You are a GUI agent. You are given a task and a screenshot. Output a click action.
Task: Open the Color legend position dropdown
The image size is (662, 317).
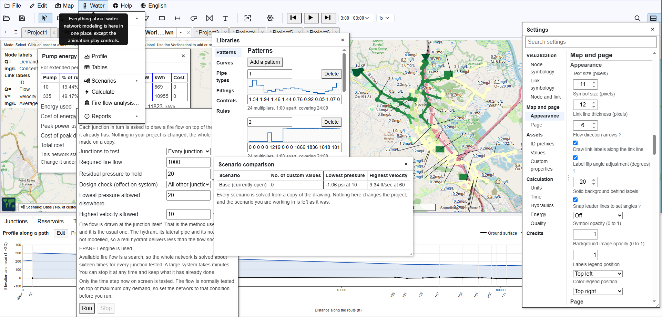[598, 291]
